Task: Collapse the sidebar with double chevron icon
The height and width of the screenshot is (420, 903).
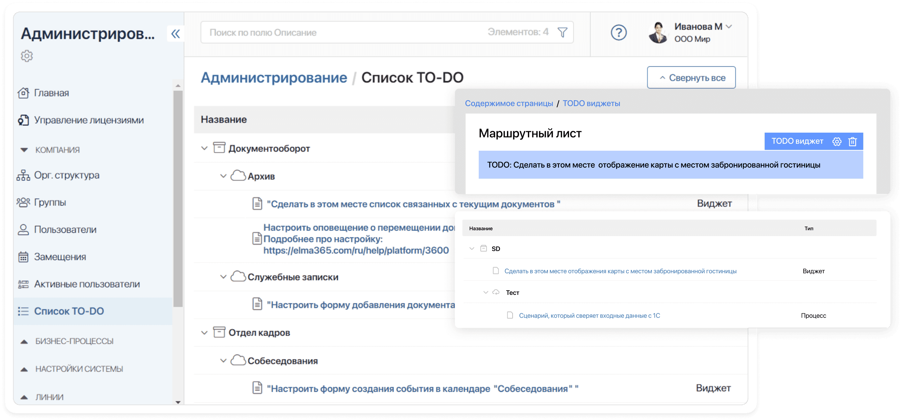Action: click(176, 34)
